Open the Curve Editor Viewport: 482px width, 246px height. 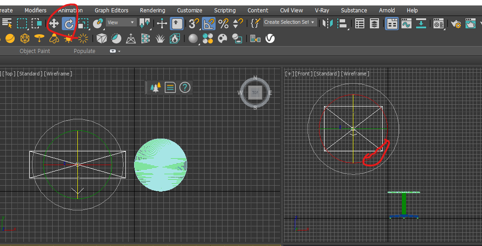pyautogui.click(x=406, y=23)
